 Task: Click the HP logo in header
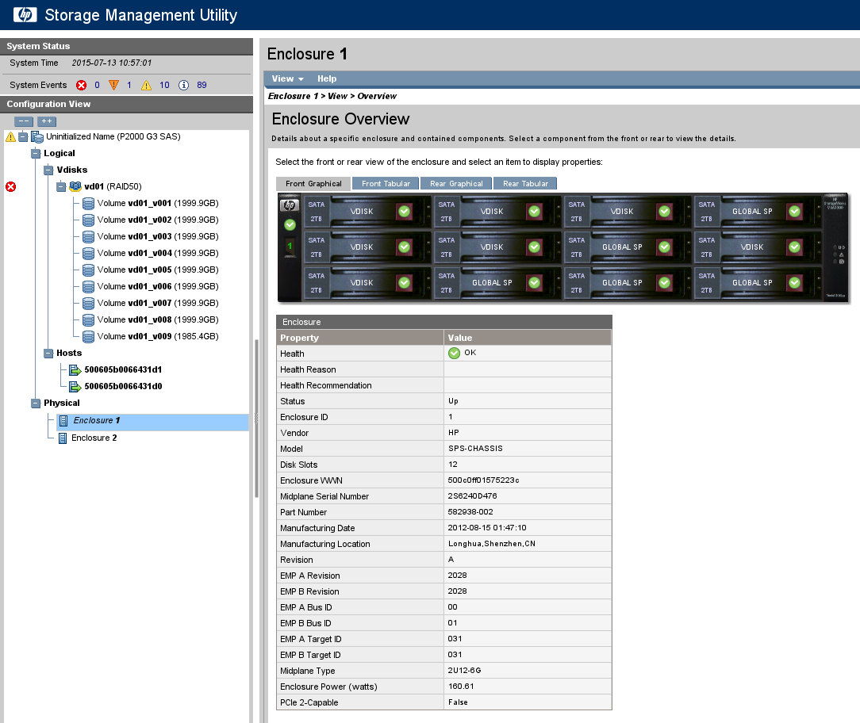(25, 15)
